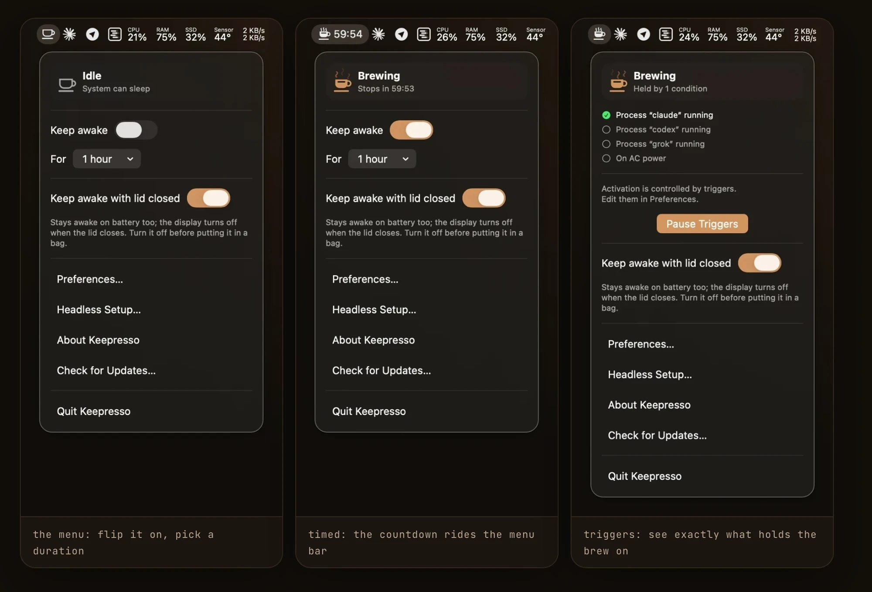Click the location arrow icon in the right panel's menu bar
The width and height of the screenshot is (872, 592).
click(643, 34)
